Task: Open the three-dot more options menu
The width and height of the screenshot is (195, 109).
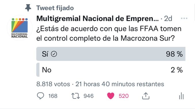Action: (184, 18)
